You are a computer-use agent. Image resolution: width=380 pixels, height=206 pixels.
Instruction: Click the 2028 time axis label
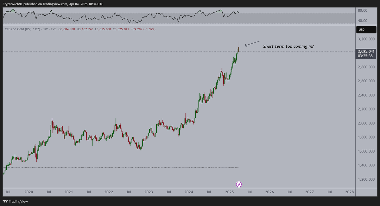coord(349,192)
